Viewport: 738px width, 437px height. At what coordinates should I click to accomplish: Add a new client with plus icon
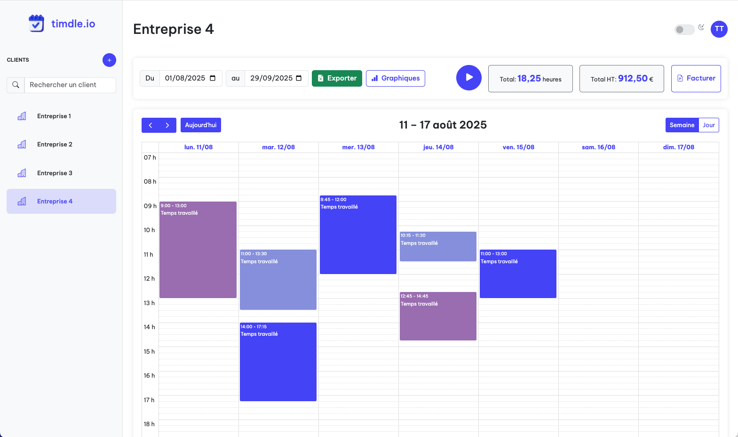click(x=109, y=60)
